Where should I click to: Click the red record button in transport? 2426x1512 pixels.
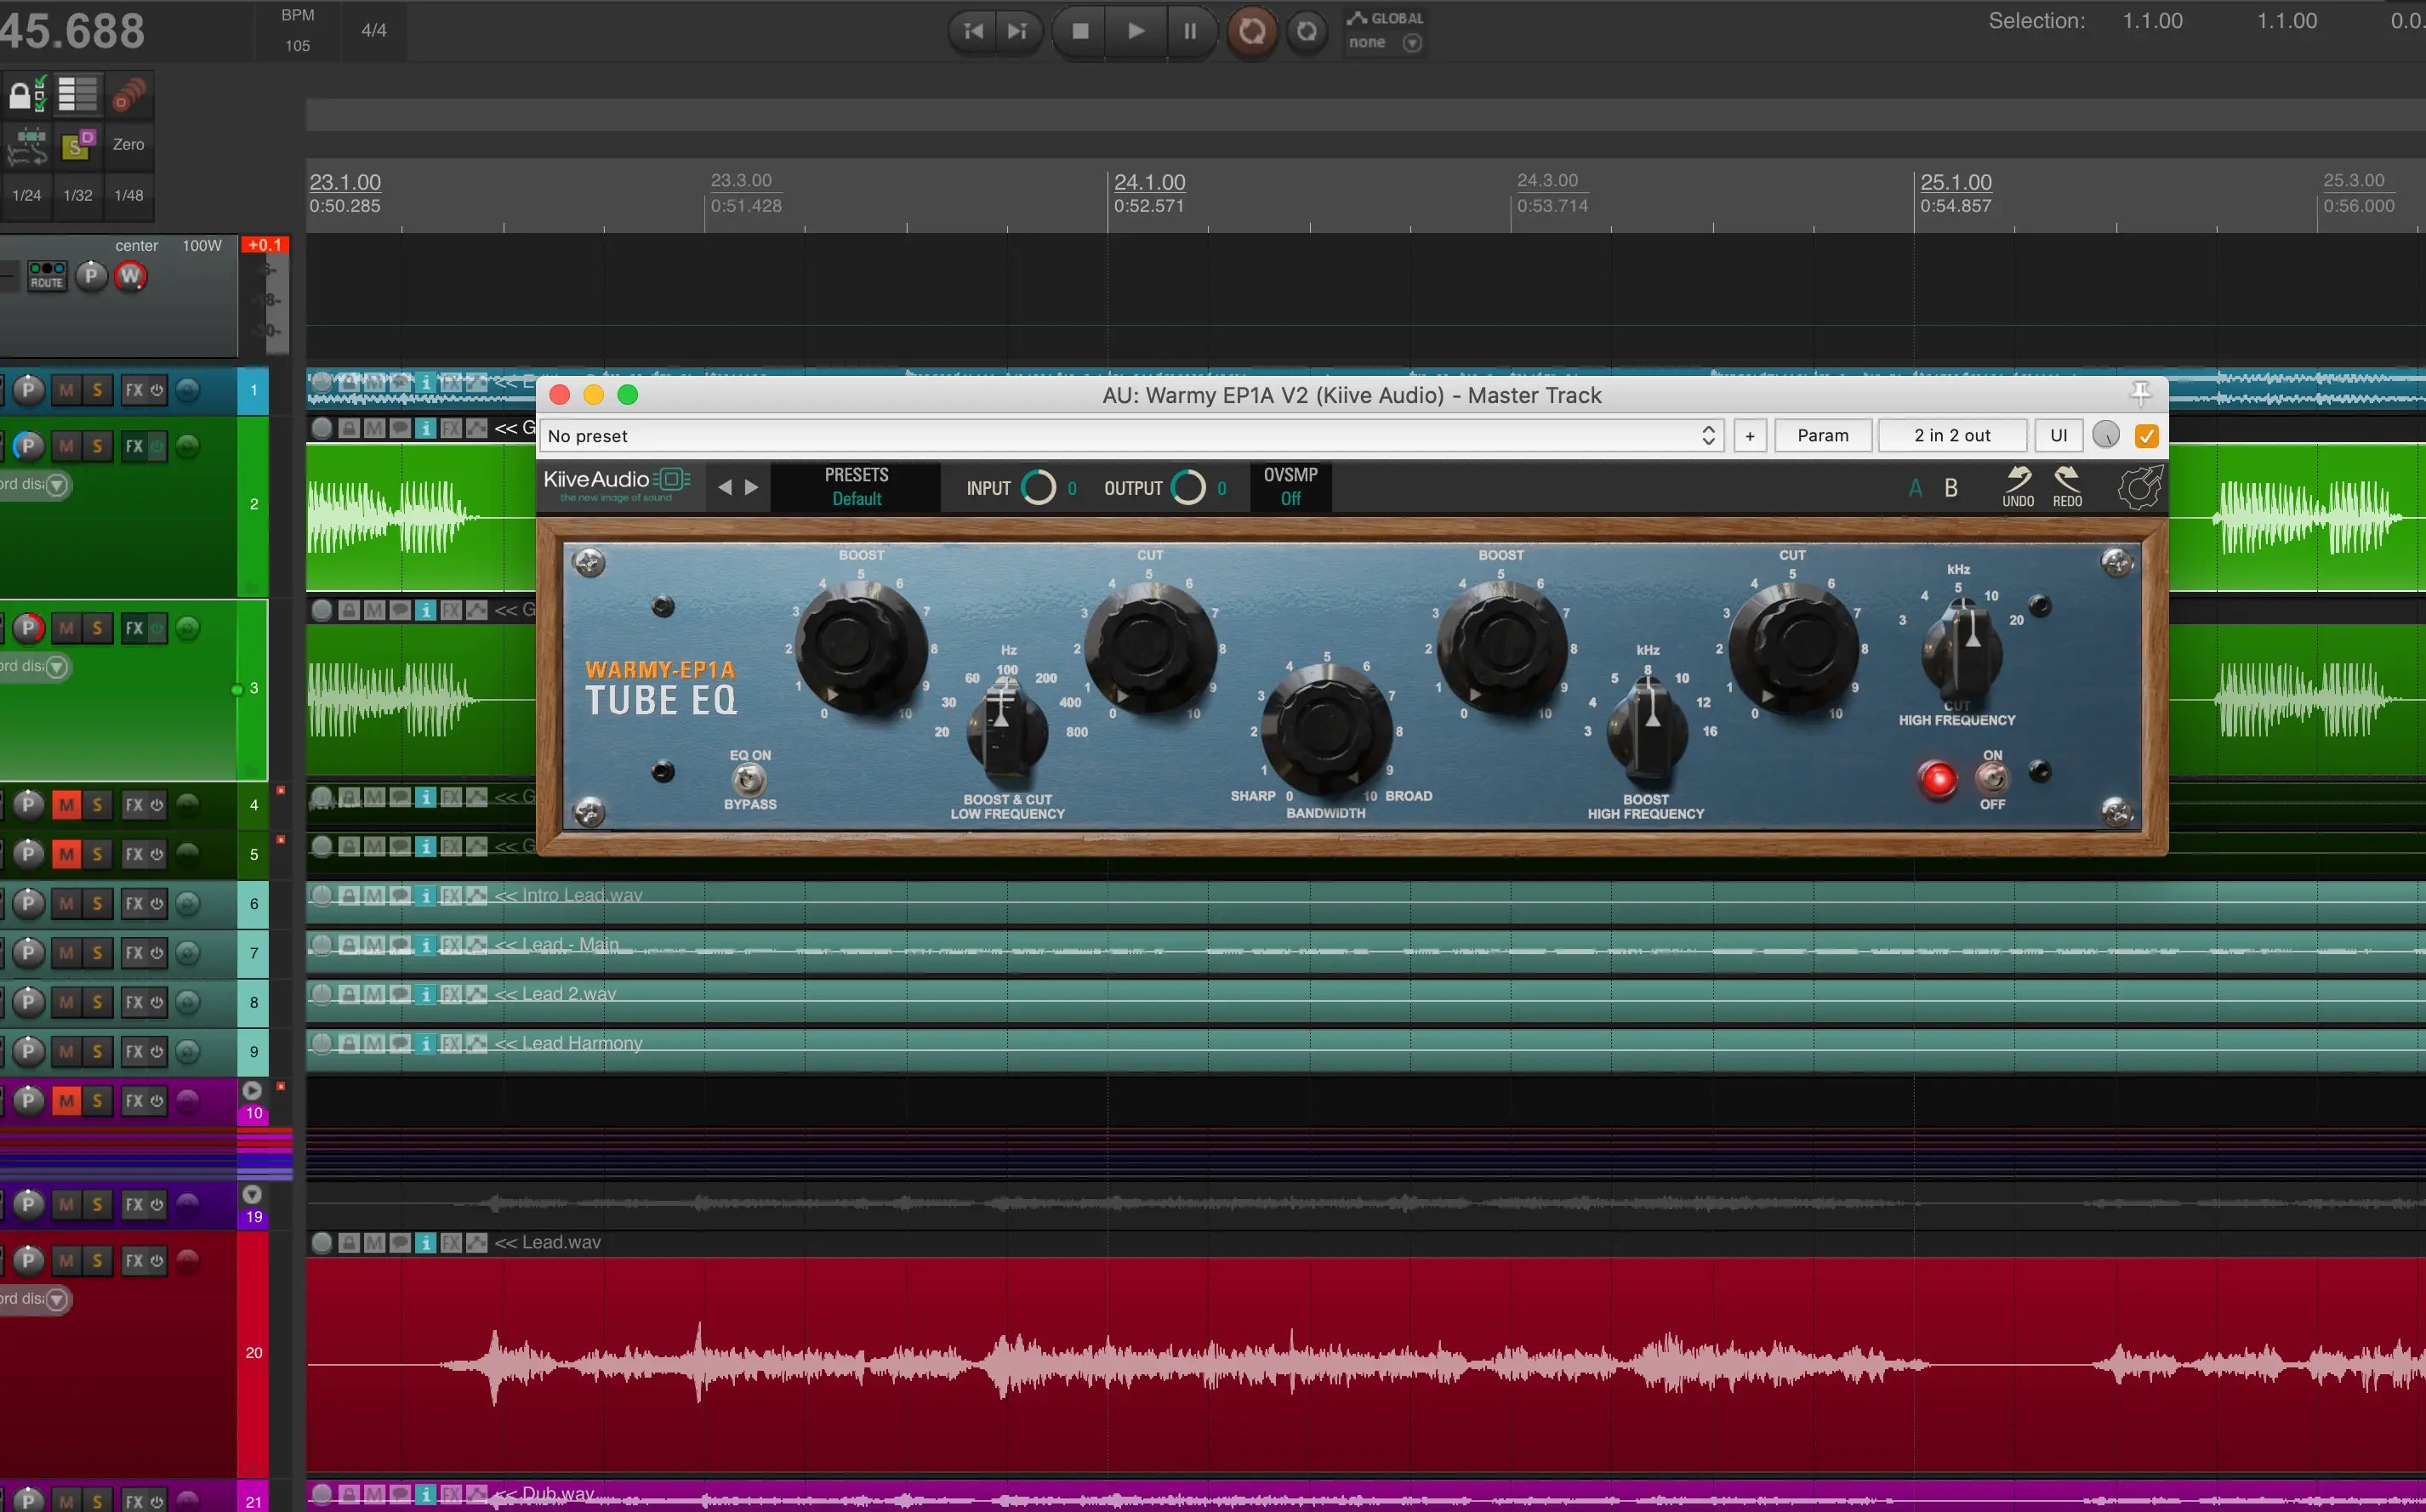coord(1252,31)
